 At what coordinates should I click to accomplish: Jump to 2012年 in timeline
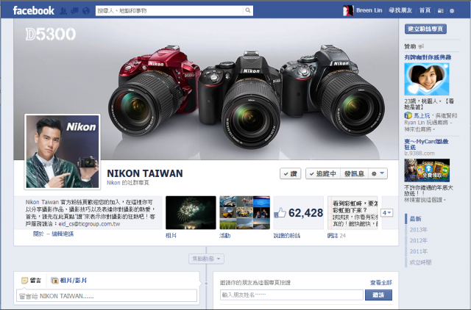coord(419,240)
